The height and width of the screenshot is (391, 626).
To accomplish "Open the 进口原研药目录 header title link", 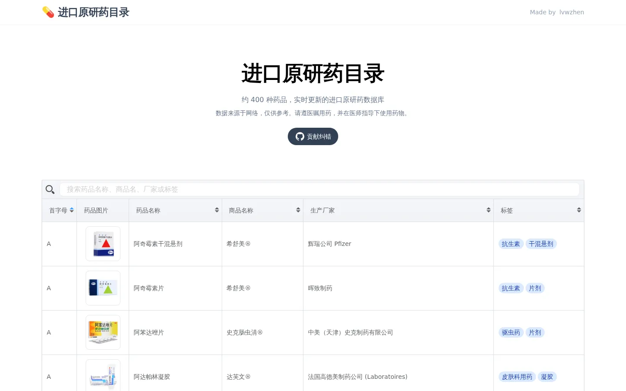I will pyautogui.click(x=93, y=12).
